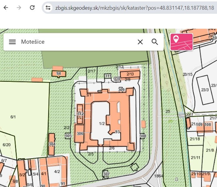Click the magnifier search icon
Screen dimensions: 217x187
point(155,42)
